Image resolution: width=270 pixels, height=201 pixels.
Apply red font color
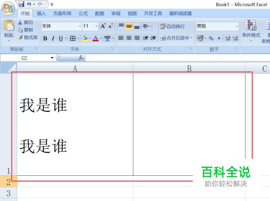(x=96, y=38)
